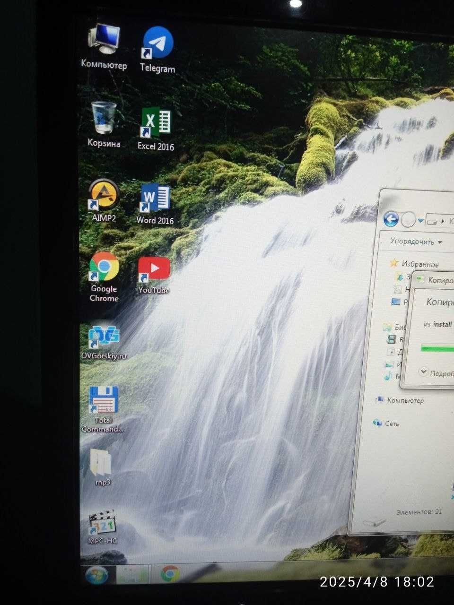Select Сеть in Explorer navigation pane
This screenshot has height=605, width=454.
392,423
